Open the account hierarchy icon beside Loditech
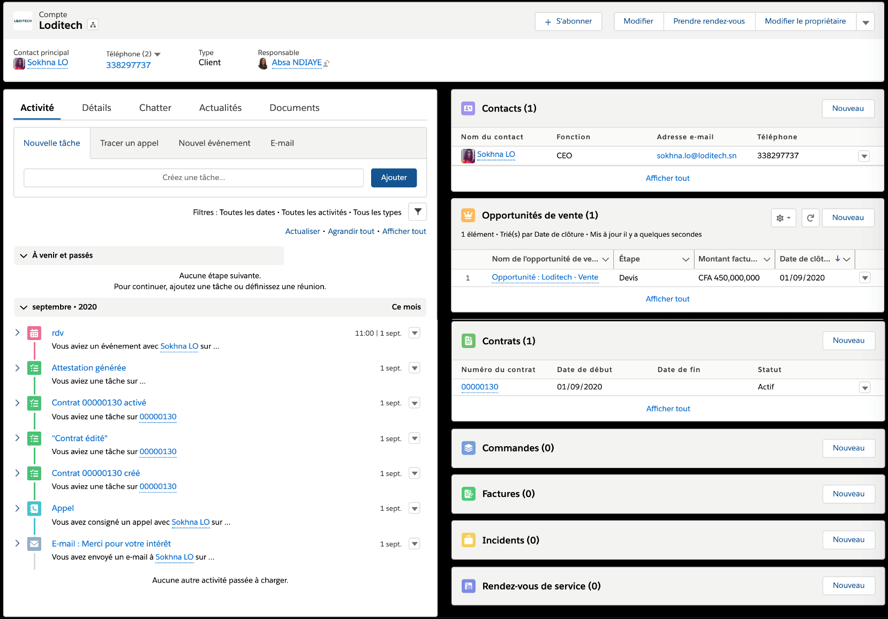The height and width of the screenshot is (619, 888). click(x=93, y=25)
